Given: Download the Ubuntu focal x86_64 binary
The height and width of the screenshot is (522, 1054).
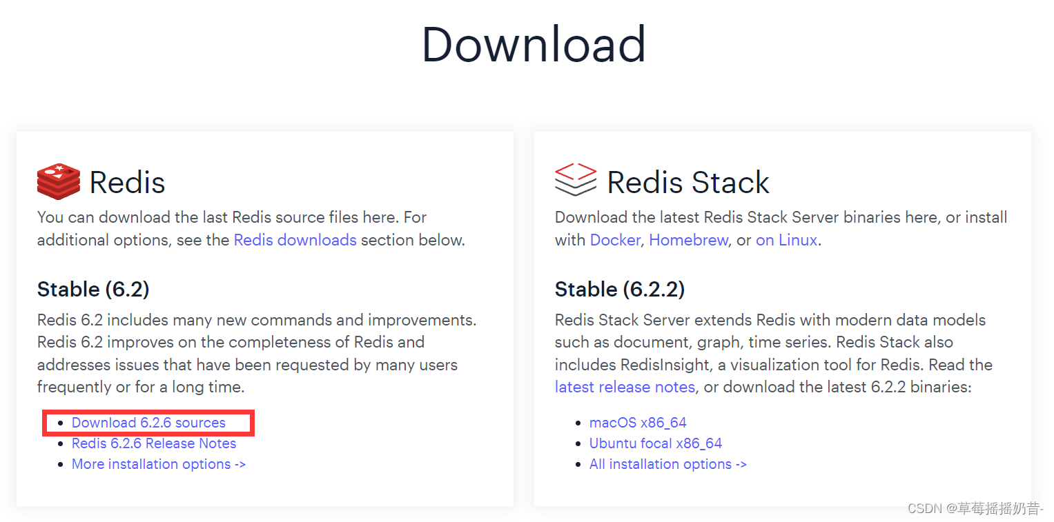Looking at the screenshot, I should click(655, 443).
